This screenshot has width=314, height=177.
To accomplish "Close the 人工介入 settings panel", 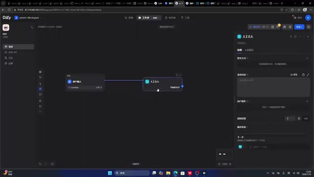I will [x=308, y=36].
